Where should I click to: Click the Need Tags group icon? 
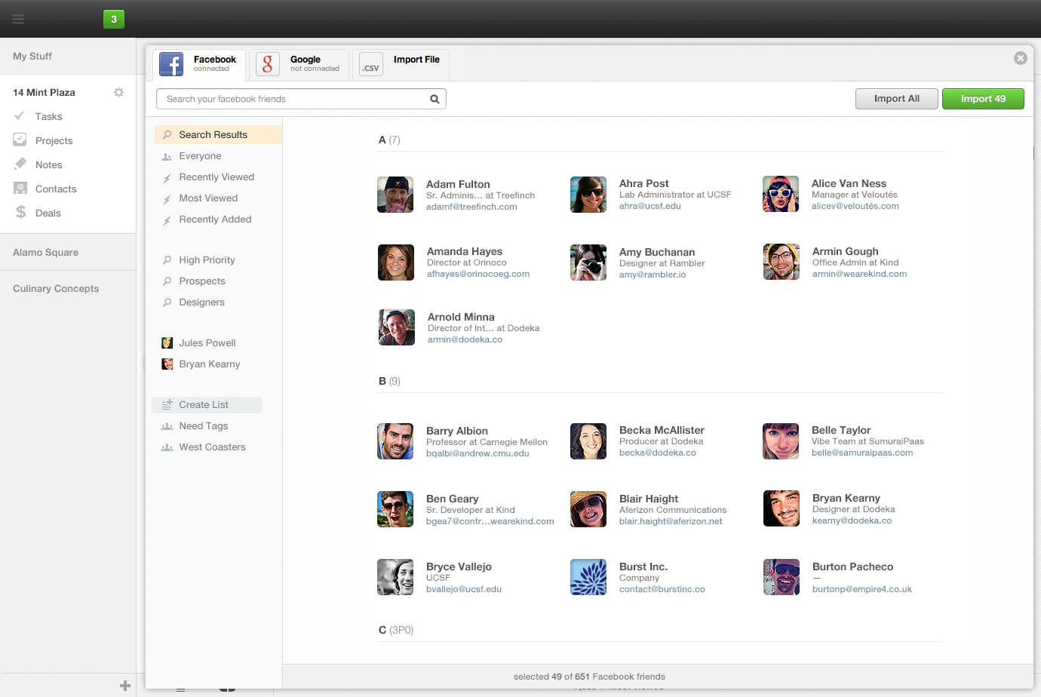coord(167,426)
